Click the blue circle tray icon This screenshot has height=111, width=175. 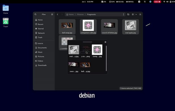[150, 2]
